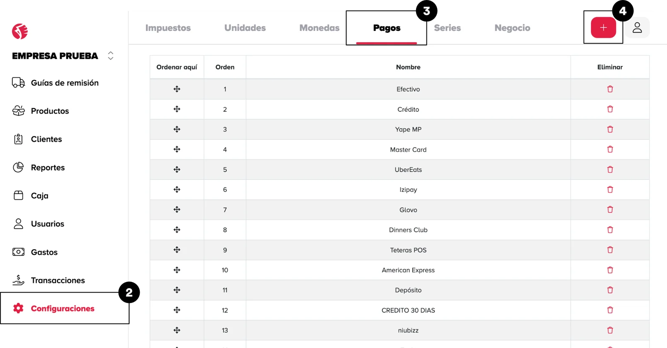The image size is (667, 348).
Task: Delete the Efectivo payment method
Action: [610, 89]
